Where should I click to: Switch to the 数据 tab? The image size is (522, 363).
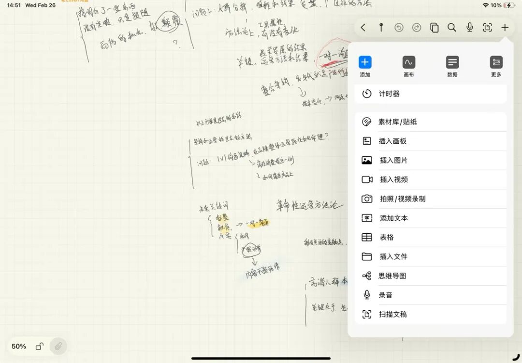452,67
